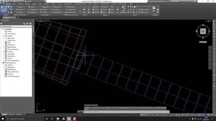The image size is (216, 121).
Task: Switch to the Home ribbon tab
Action: tap(8, 4)
